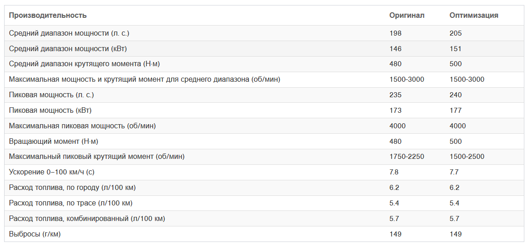Click the Средний диапазон мощности (кВт) label

pos(68,48)
